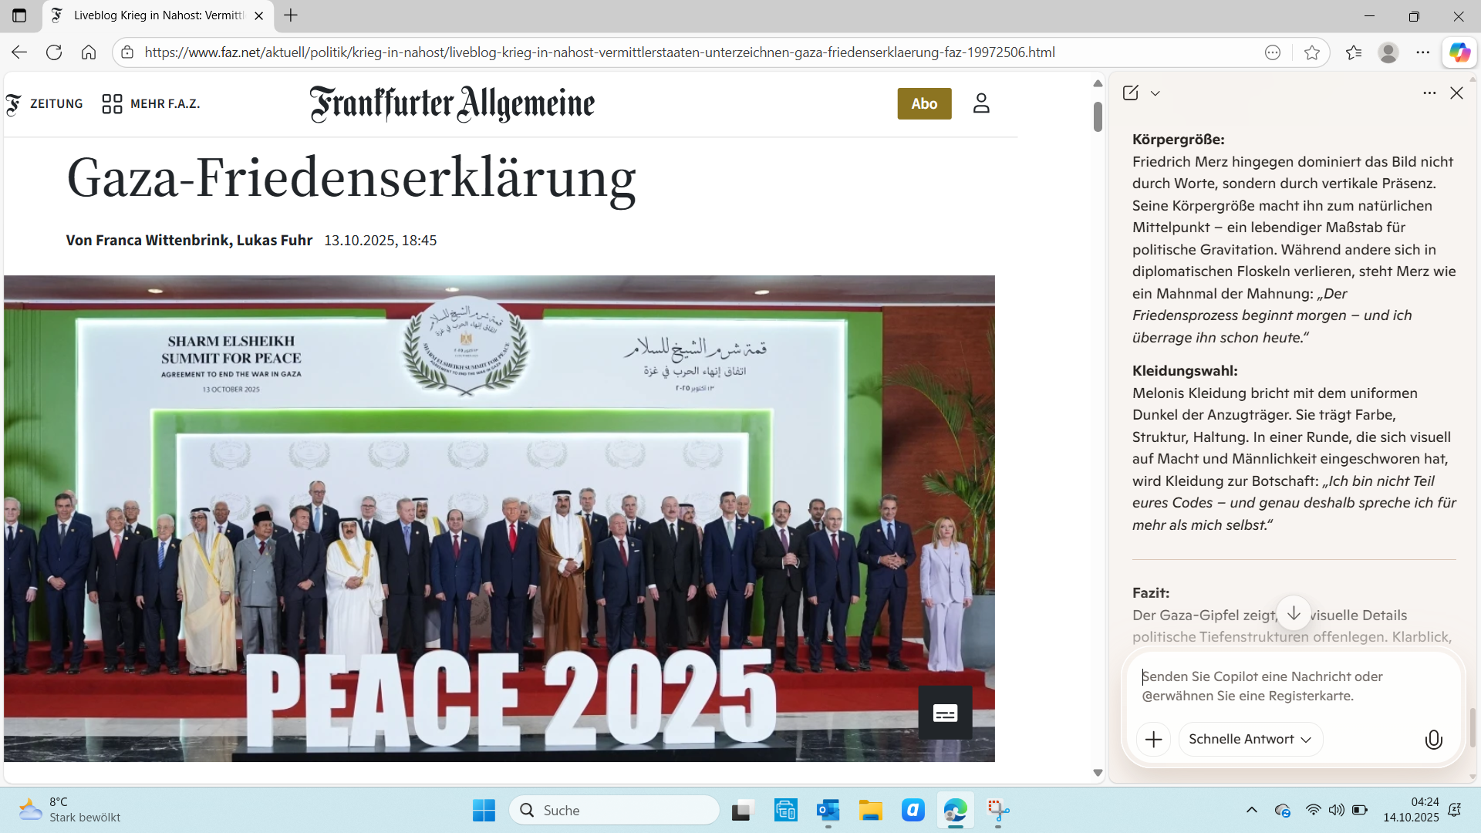The width and height of the screenshot is (1481, 833).
Task: Add the page to favorites with the star icon
Action: coord(1311,52)
